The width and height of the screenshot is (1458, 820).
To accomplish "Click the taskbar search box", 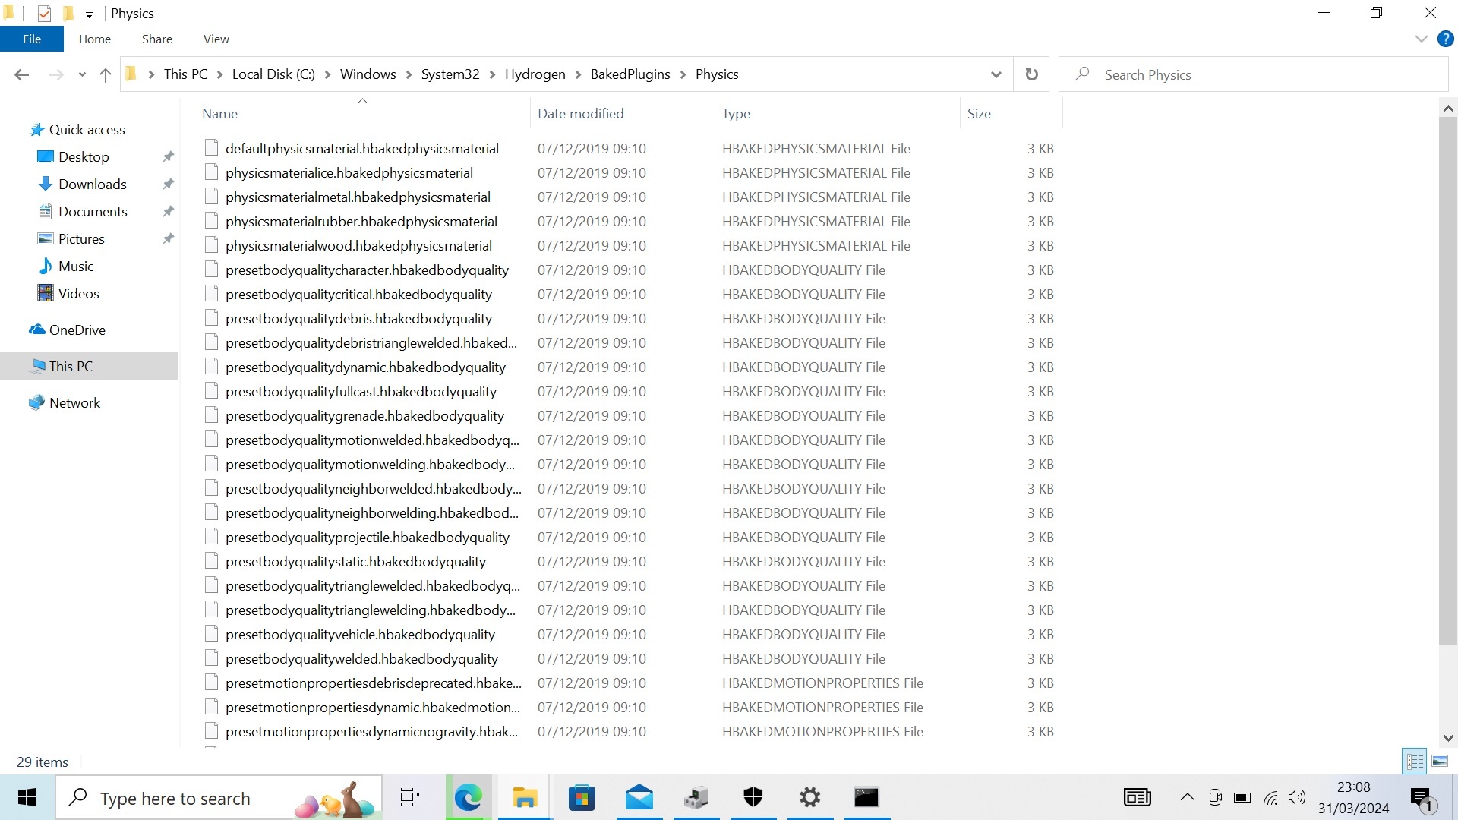I will (x=219, y=797).
